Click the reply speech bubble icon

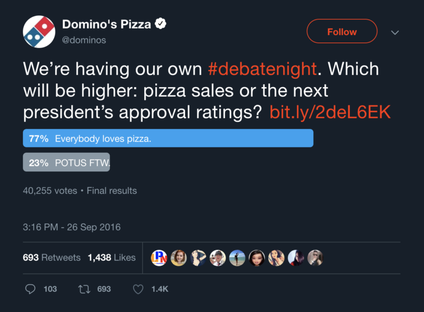coord(31,289)
